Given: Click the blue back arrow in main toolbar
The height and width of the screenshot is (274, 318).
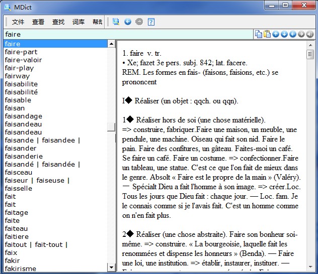Looking at the screenshot, I should [128, 22].
